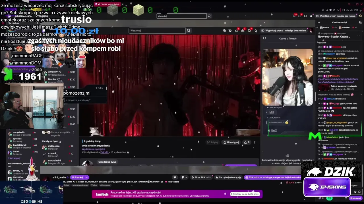Image resolution: width=364 pixels, height=204 pixels.
Task: Open the notification bell dropdown
Action: [184, 177]
